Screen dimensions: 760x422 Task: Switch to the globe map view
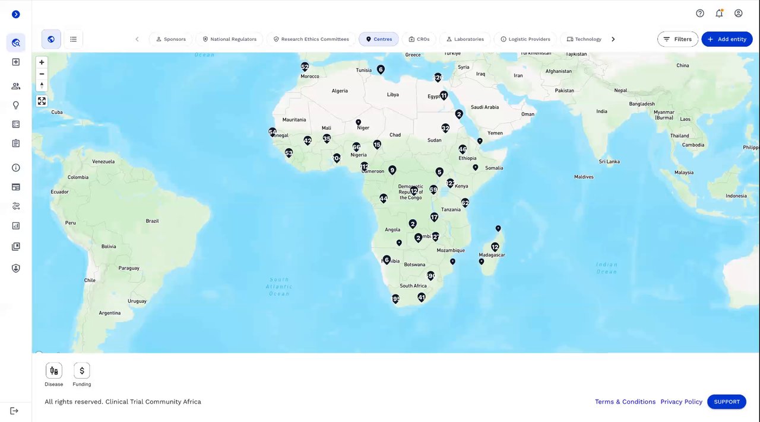tap(51, 39)
